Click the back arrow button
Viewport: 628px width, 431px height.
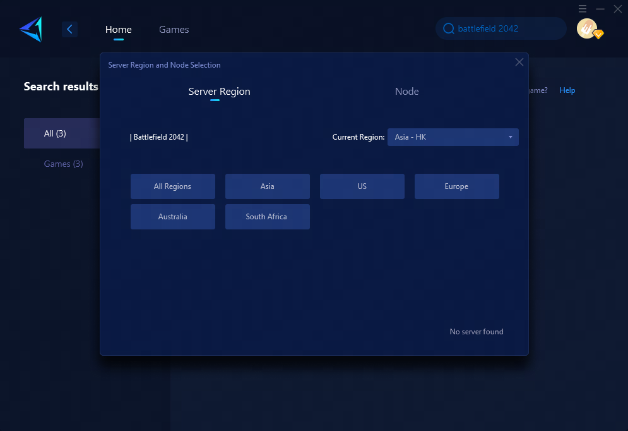pyautogui.click(x=70, y=29)
